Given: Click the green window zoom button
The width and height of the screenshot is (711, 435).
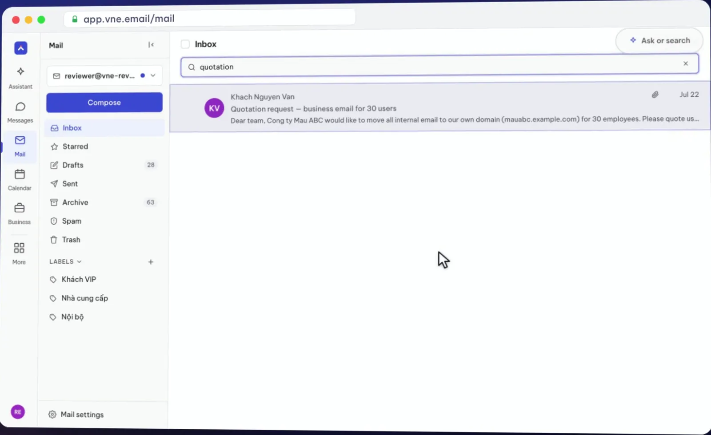Looking at the screenshot, I should tap(41, 20).
